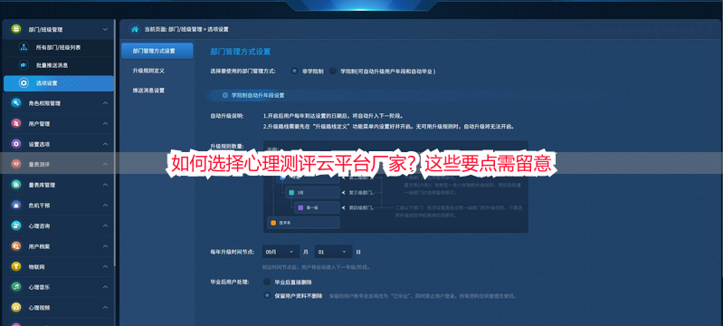Screen dimensions: 723x326
Task: Expand 量表库管理 chevron
Action: (x=105, y=185)
